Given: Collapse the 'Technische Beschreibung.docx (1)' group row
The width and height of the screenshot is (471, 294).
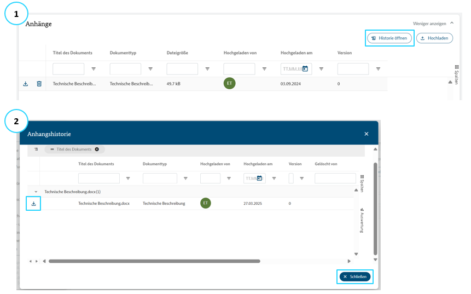Looking at the screenshot, I should click(x=36, y=192).
